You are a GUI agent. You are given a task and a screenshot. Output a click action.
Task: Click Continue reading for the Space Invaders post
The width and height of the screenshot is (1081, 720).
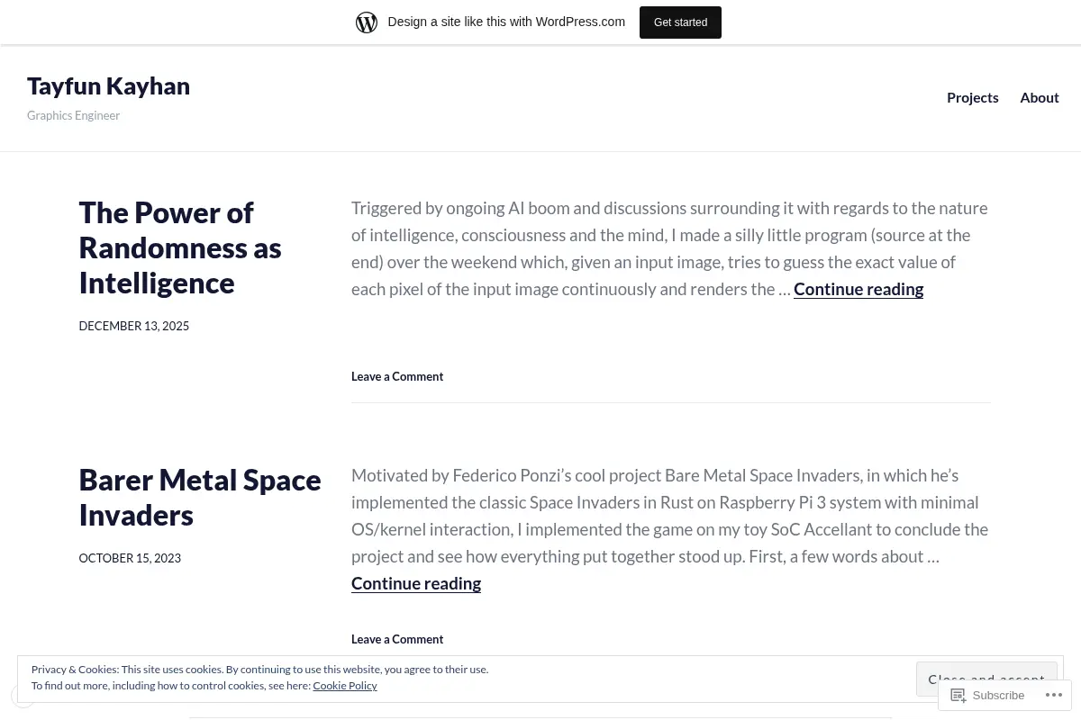(x=416, y=583)
